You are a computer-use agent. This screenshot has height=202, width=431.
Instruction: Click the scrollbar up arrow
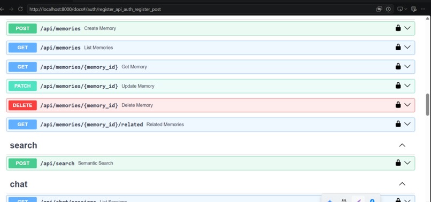coord(428,19)
